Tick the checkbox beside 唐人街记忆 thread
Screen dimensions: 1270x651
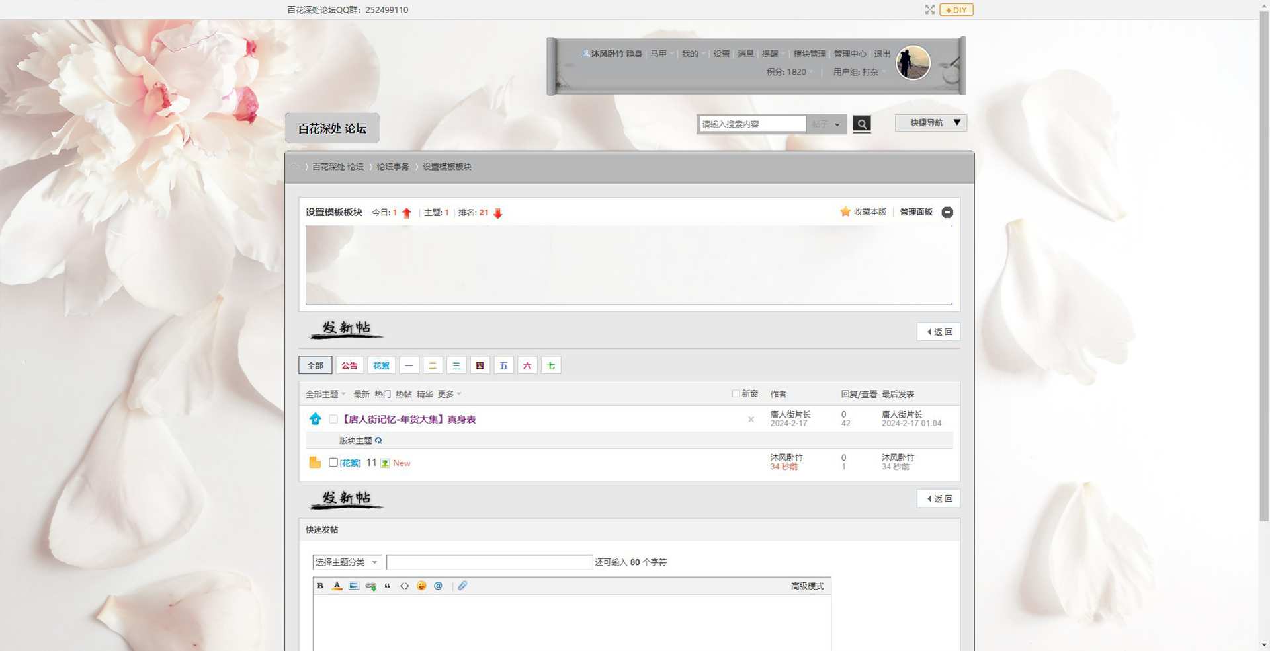333,419
